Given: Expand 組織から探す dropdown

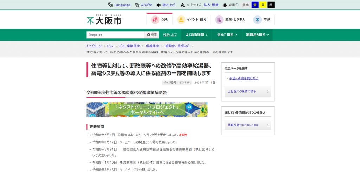Looking at the screenshot, I should [257, 35].
